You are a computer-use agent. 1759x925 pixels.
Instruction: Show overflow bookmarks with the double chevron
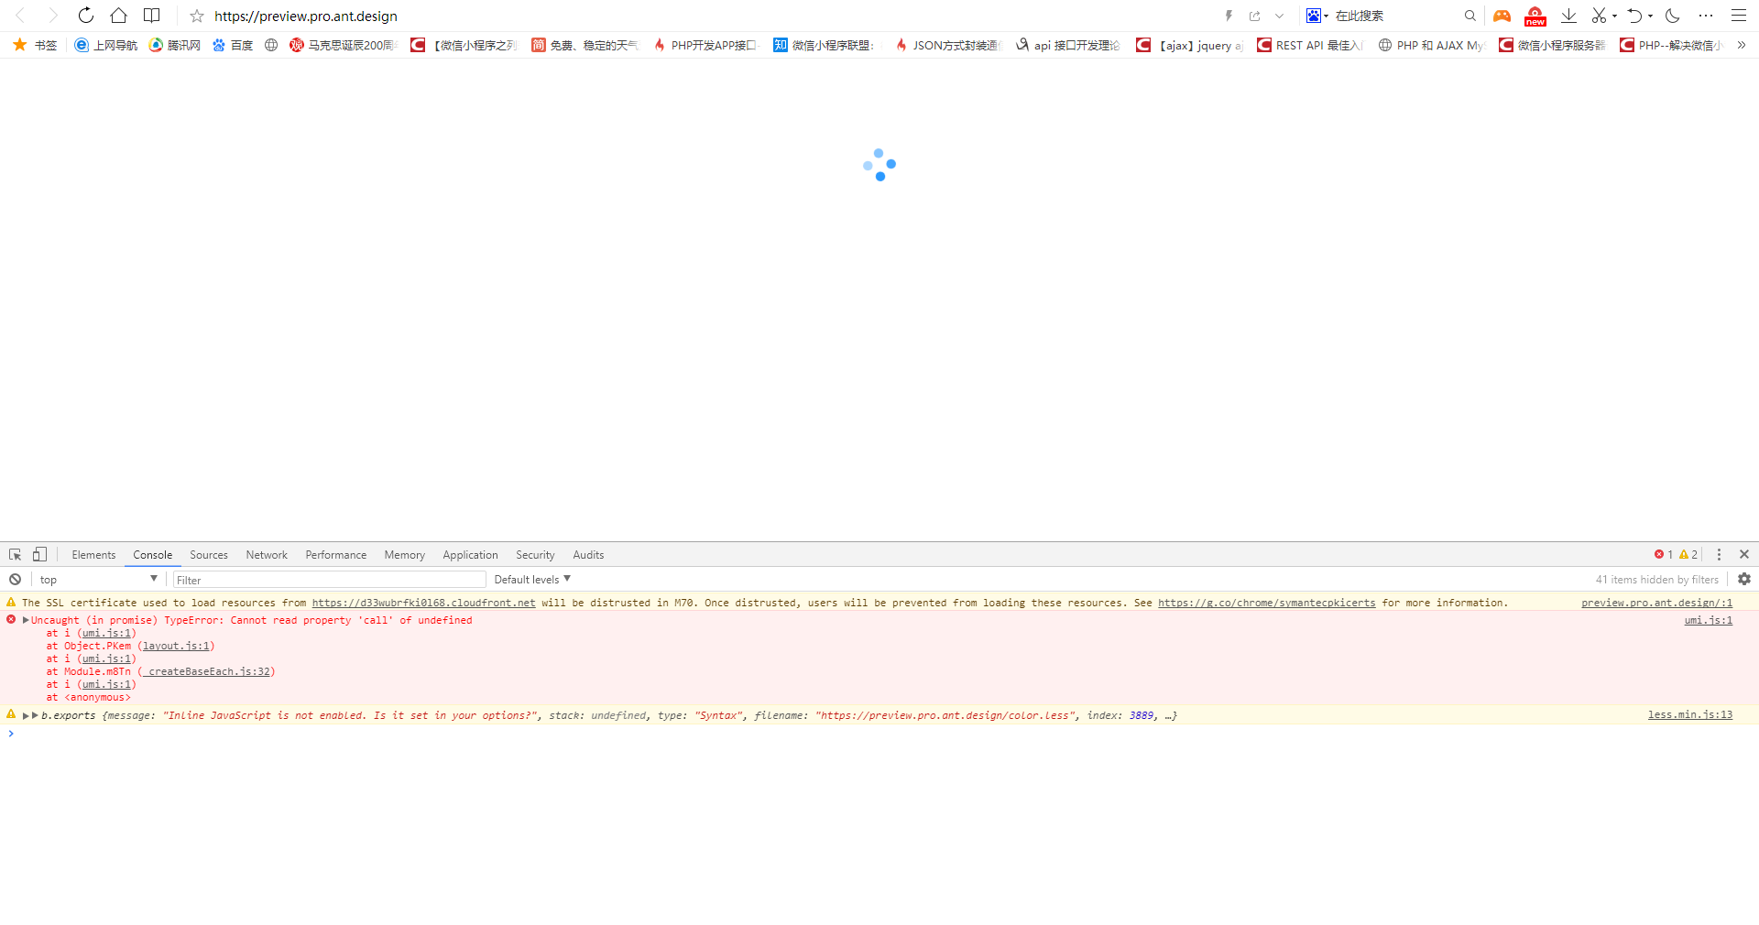tap(1742, 45)
